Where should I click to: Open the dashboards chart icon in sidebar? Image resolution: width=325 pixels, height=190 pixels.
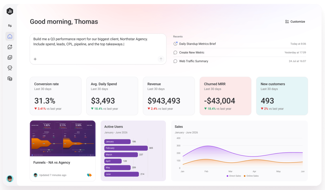click(10, 58)
